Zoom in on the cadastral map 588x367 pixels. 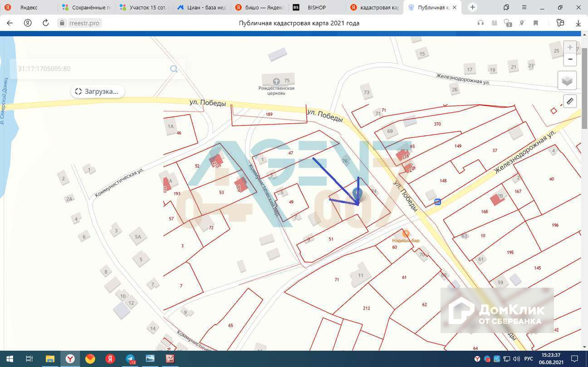click(570, 48)
